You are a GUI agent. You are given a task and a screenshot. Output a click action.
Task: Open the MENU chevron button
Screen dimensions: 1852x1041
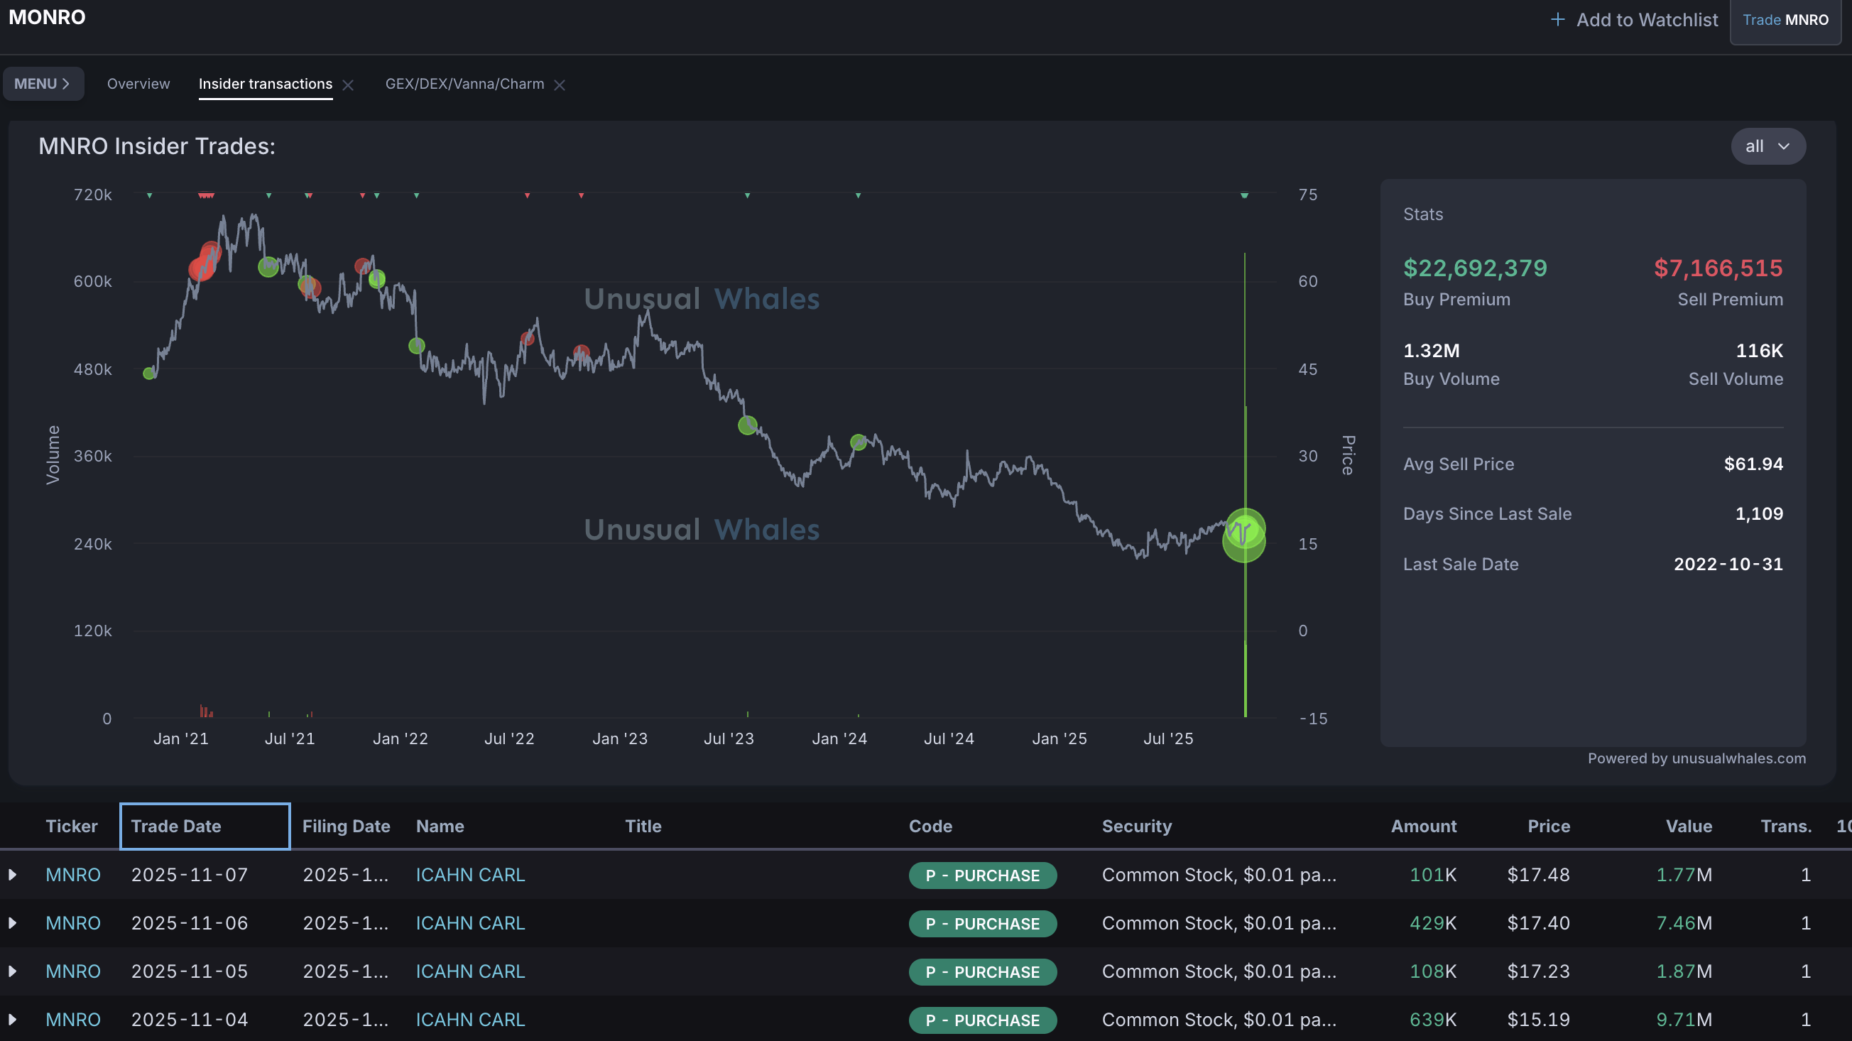click(x=43, y=84)
